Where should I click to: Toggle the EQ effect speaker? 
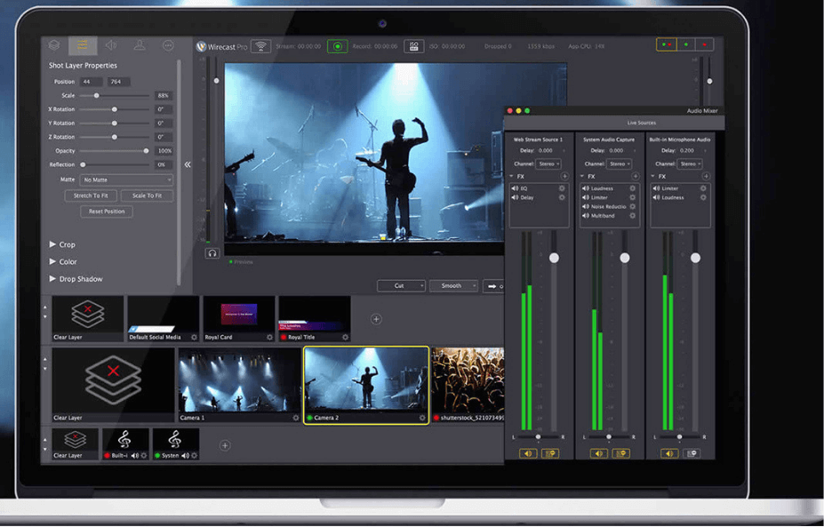515,188
